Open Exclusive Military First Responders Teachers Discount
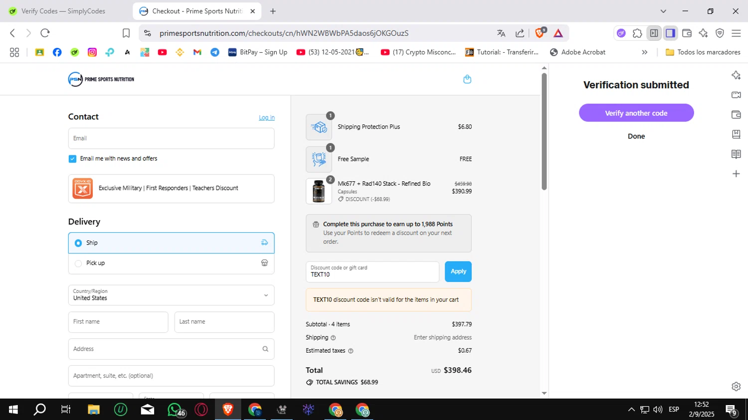 click(171, 188)
